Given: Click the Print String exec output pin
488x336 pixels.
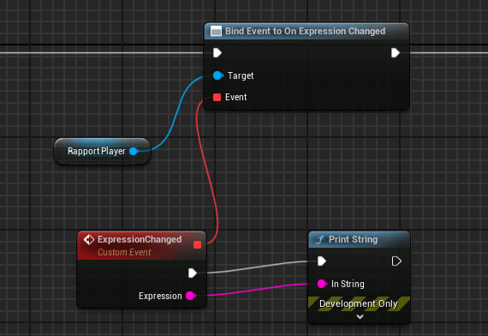Looking at the screenshot, I should click(x=396, y=261).
